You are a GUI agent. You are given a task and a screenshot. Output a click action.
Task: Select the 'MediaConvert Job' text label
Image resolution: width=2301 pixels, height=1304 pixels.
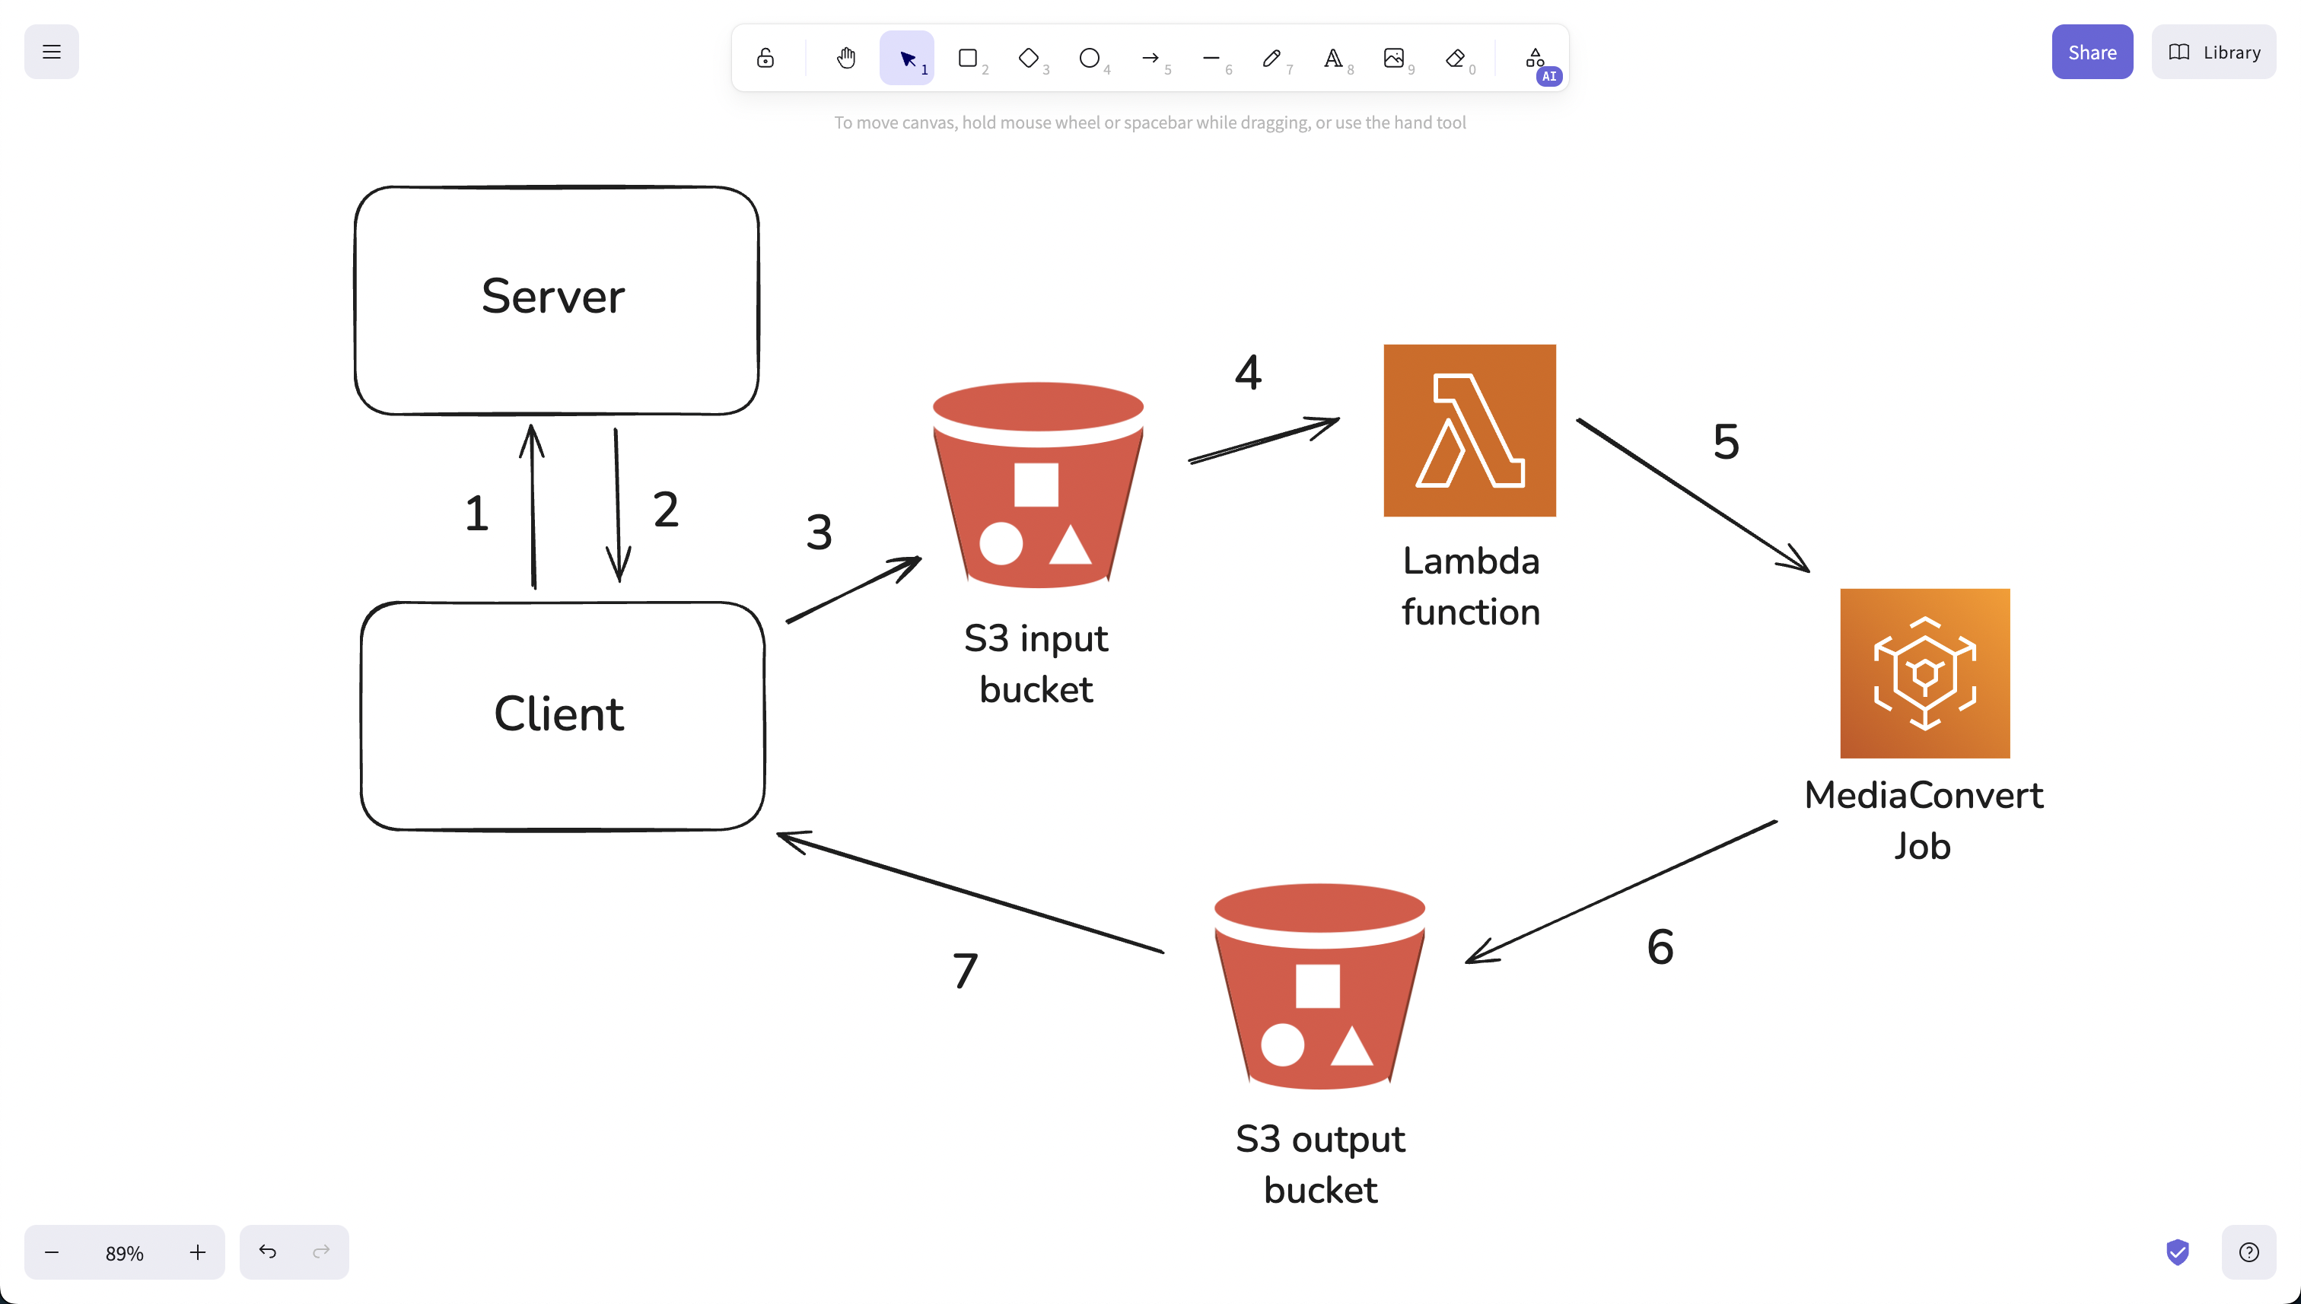(1923, 820)
